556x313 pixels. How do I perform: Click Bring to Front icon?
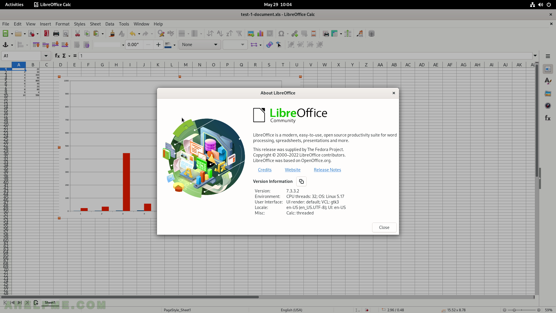point(36,45)
